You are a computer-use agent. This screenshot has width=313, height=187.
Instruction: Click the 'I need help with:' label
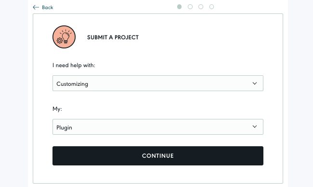point(74,65)
